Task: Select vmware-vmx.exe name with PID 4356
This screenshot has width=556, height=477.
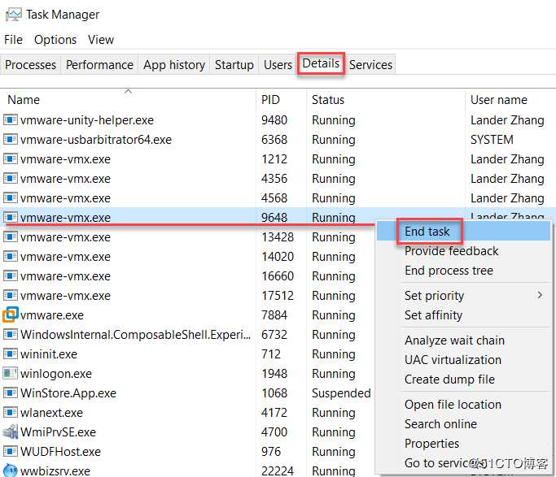Action: (x=65, y=179)
